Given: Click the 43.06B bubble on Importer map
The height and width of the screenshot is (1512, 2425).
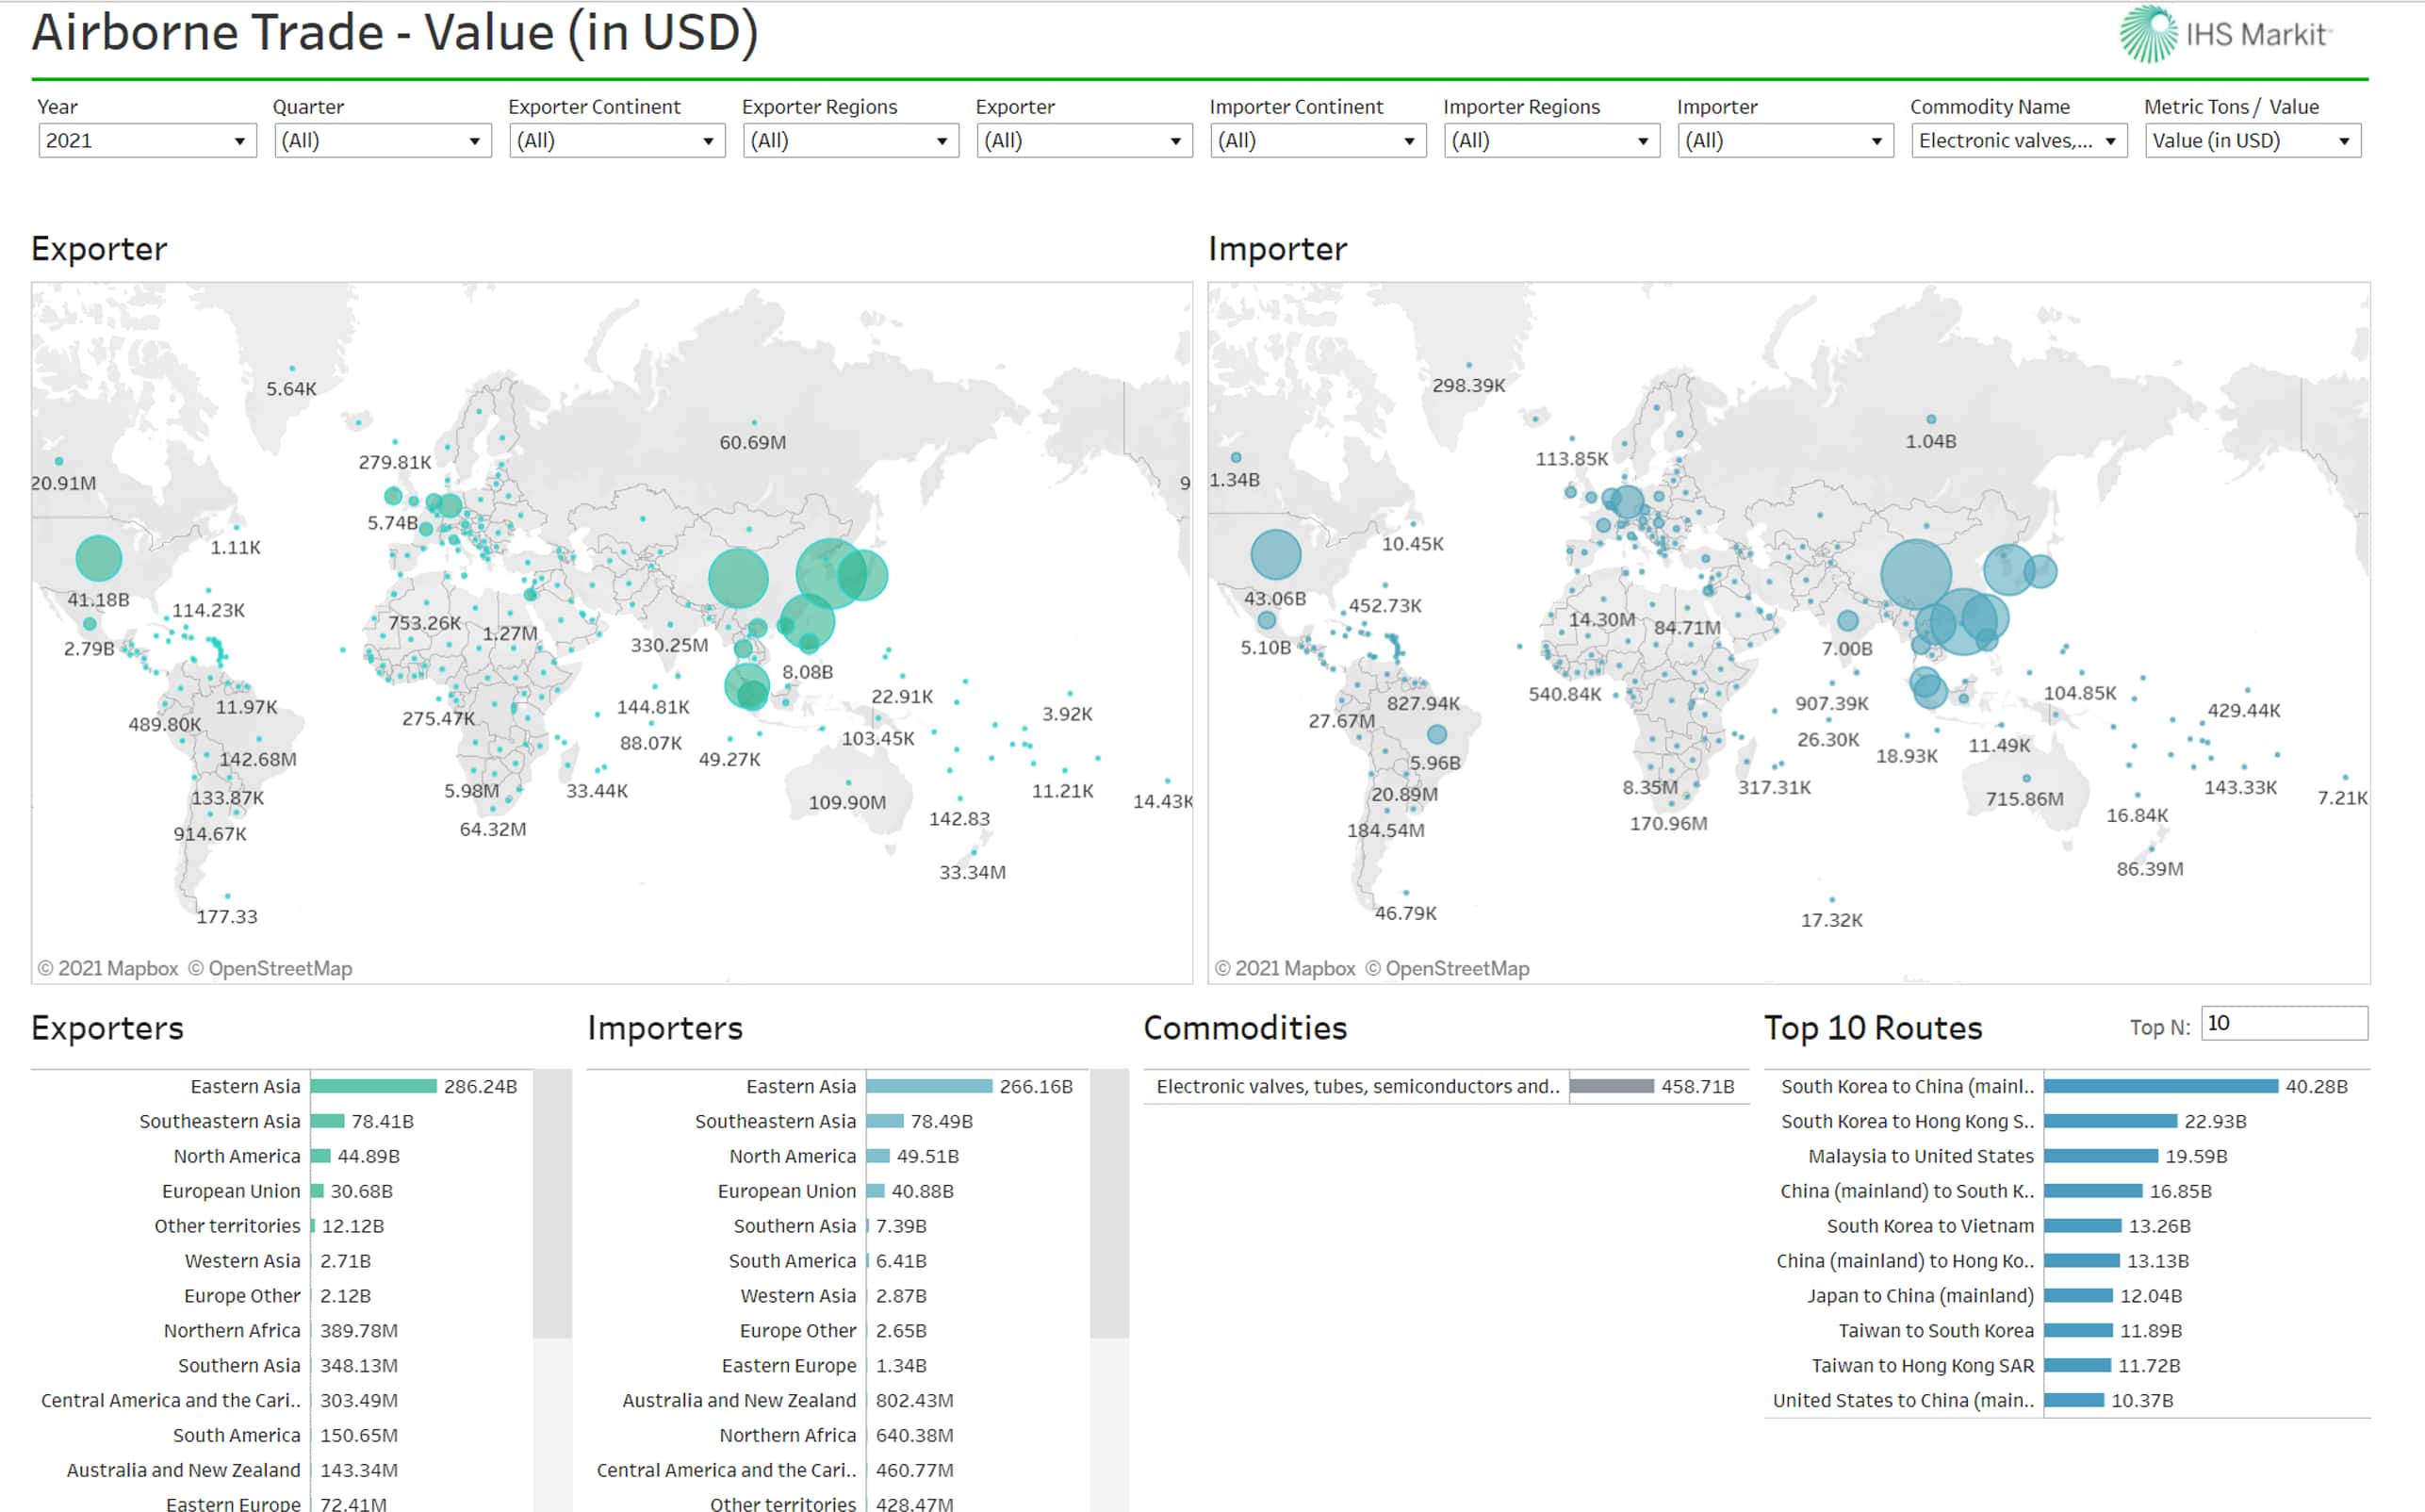Looking at the screenshot, I should (1275, 554).
